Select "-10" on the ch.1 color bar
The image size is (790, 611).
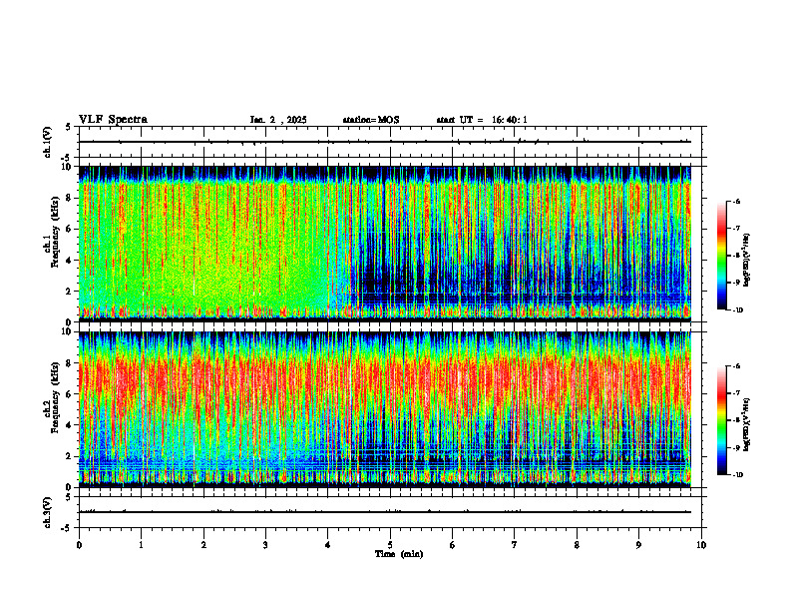pyautogui.click(x=737, y=310)
